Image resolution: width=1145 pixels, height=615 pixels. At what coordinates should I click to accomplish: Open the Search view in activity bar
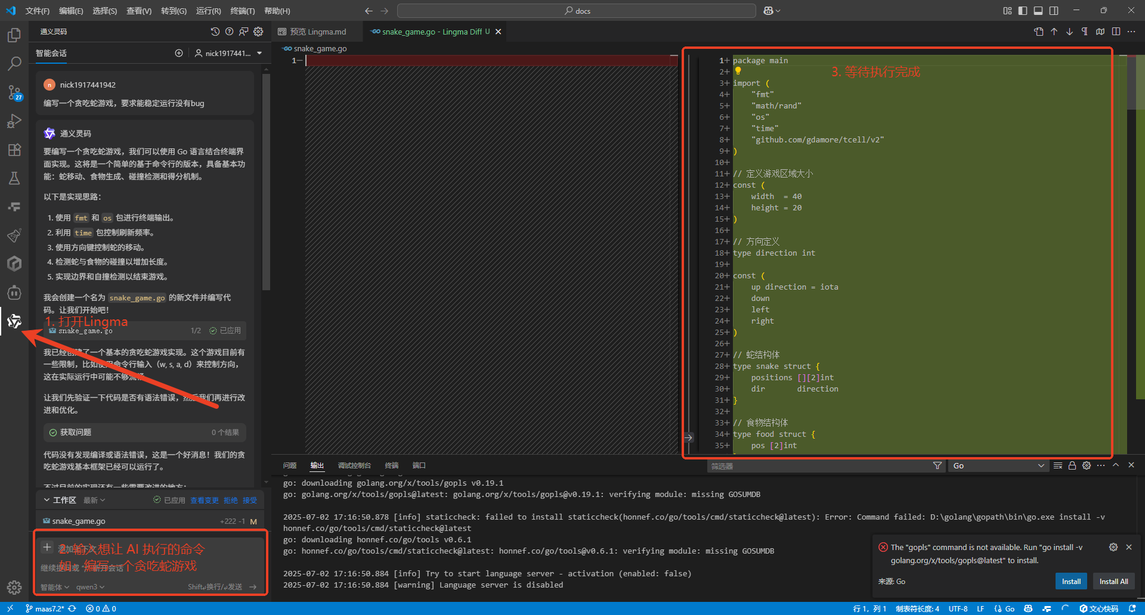point(14,63)
